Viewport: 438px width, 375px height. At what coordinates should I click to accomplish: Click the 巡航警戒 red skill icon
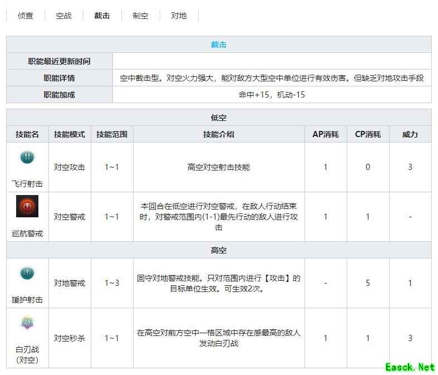pos(27,206)
